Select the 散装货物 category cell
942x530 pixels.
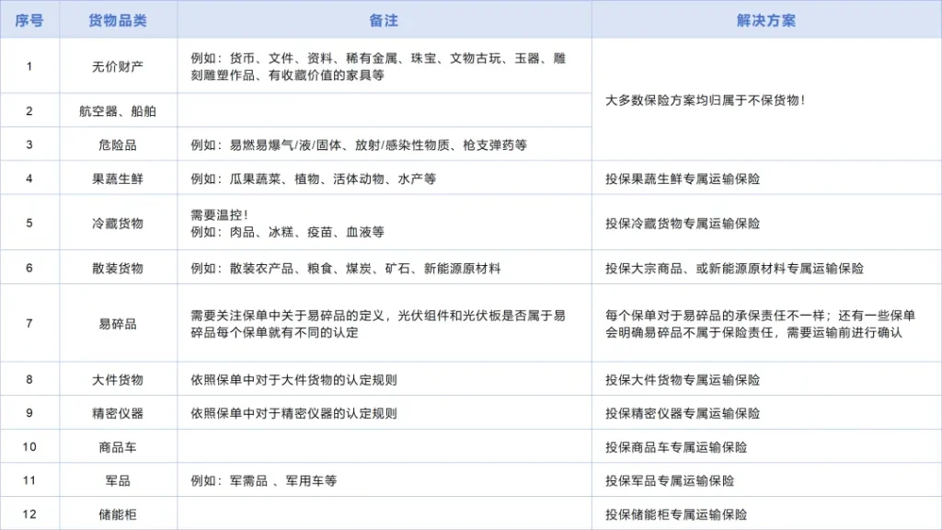coord(118,269)
